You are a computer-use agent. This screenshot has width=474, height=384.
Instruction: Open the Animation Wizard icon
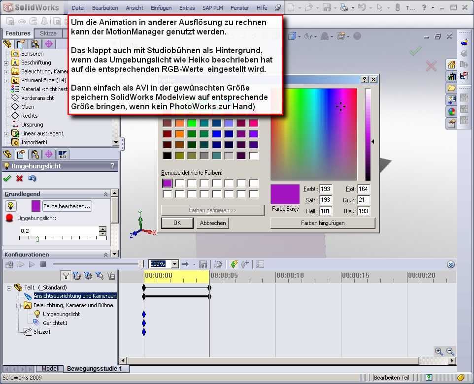[218, 265]
